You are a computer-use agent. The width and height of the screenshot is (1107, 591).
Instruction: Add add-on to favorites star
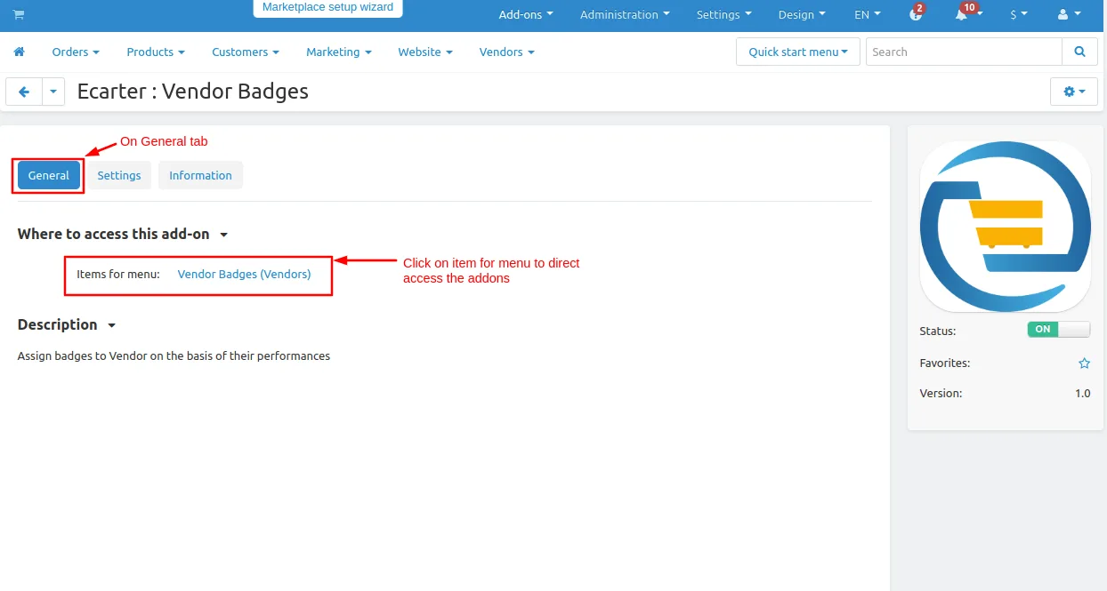pyautogui.click(x=1084, y=363)
